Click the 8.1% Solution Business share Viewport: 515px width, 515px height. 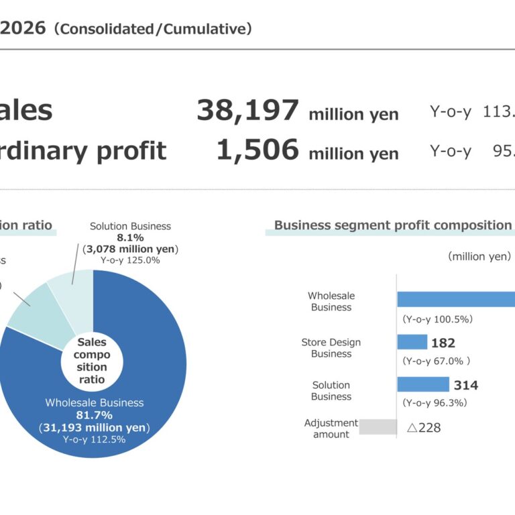pos(130,237)
